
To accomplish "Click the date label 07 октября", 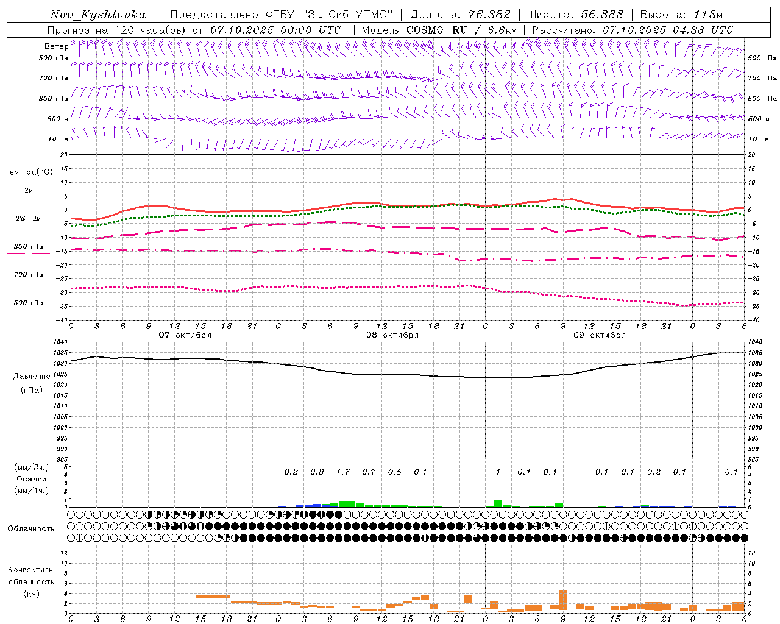I will 185,335.
